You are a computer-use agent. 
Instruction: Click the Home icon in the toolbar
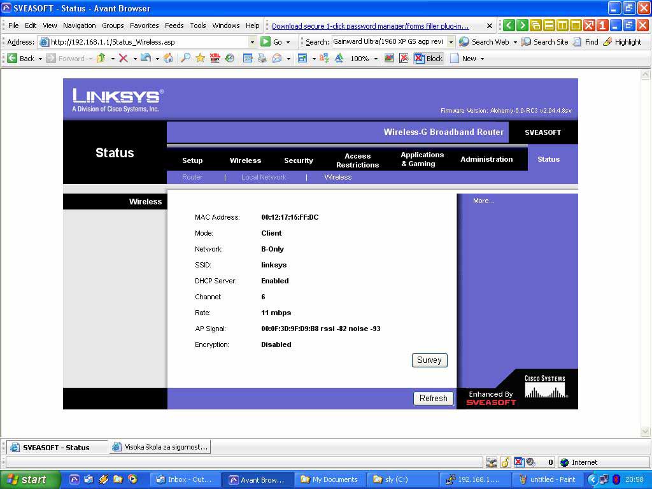(168, 59)
